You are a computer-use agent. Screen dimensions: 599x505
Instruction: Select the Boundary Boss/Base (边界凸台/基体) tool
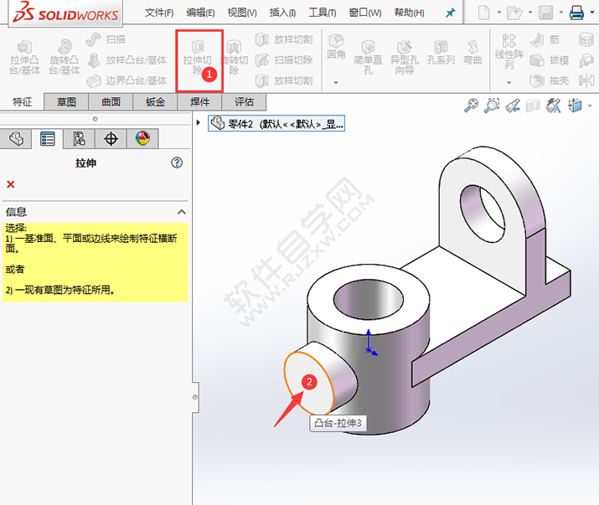127,80
